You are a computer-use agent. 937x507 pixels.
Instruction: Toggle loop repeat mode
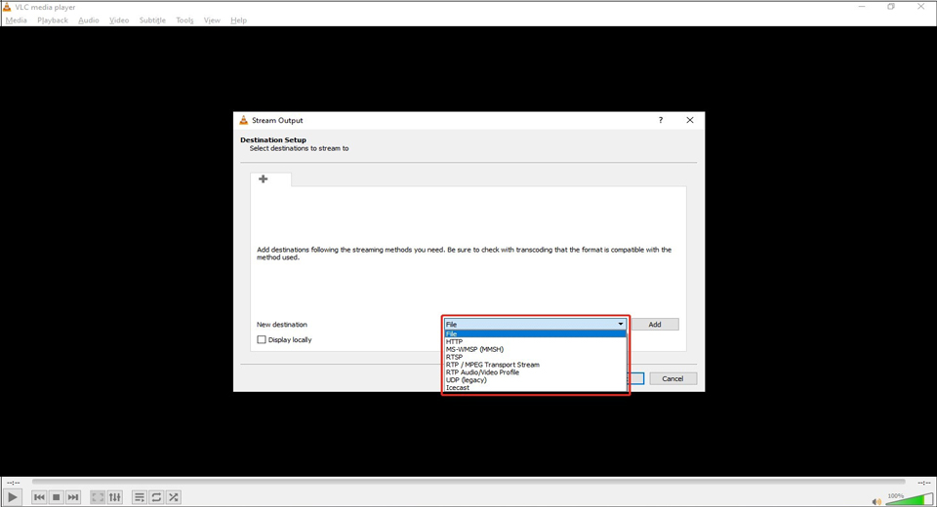(156, 497)
